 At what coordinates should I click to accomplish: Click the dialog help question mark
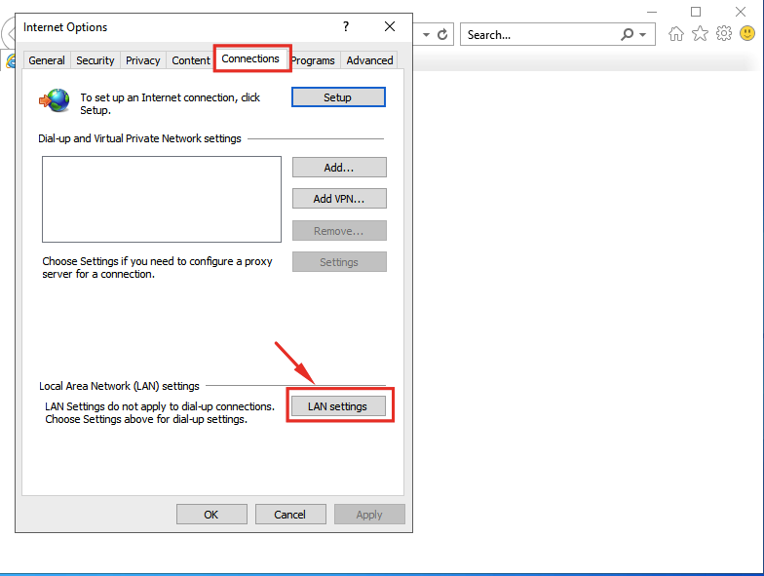pyautogui.click(x=346, y=26)
